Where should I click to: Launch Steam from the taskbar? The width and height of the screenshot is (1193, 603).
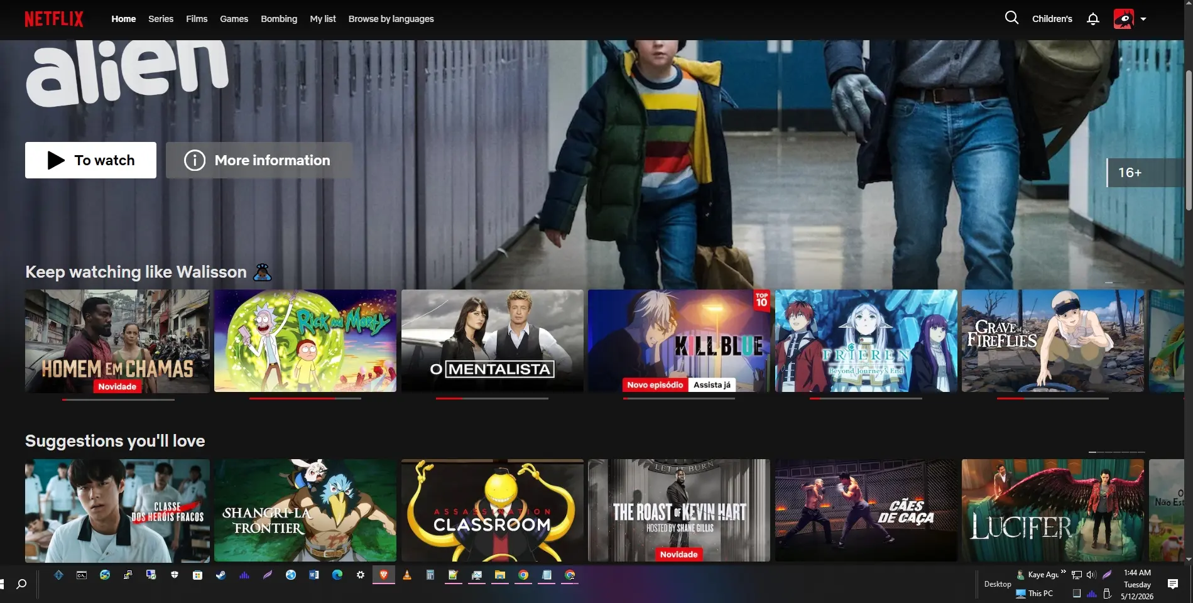221,575
